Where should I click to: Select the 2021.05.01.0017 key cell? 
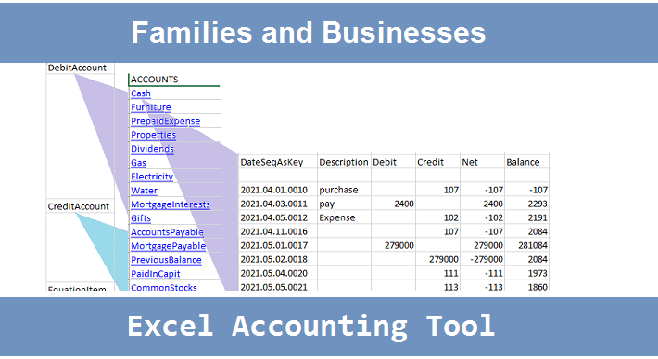[x=278, y=245]
